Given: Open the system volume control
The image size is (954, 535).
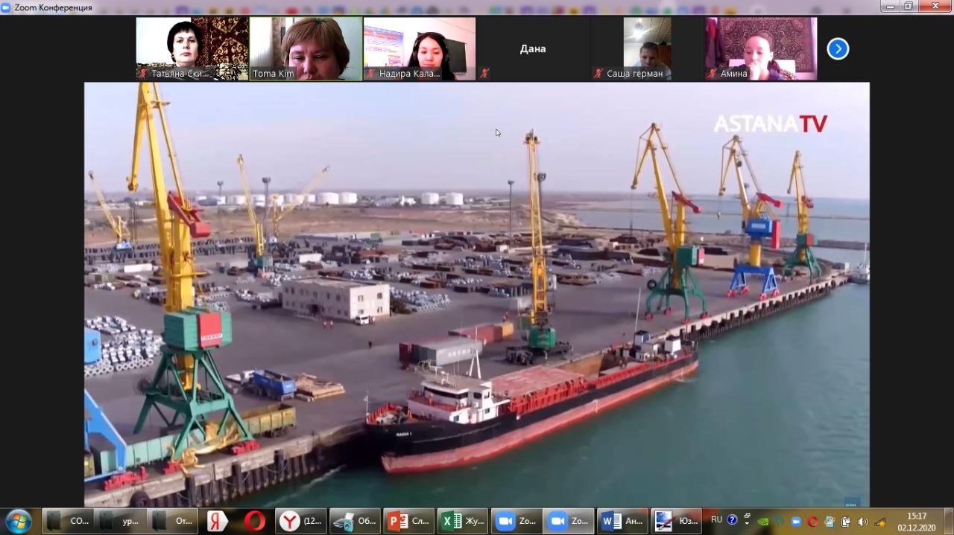Looking at the screenshot, I should [863, 522].
